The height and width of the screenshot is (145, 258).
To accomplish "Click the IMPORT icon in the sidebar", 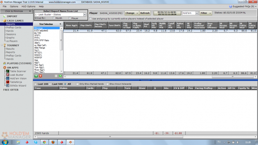I will coord(4,17).
